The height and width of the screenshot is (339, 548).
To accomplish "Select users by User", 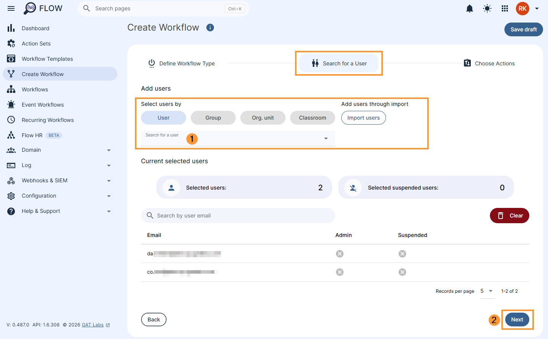I will (164, 118).
